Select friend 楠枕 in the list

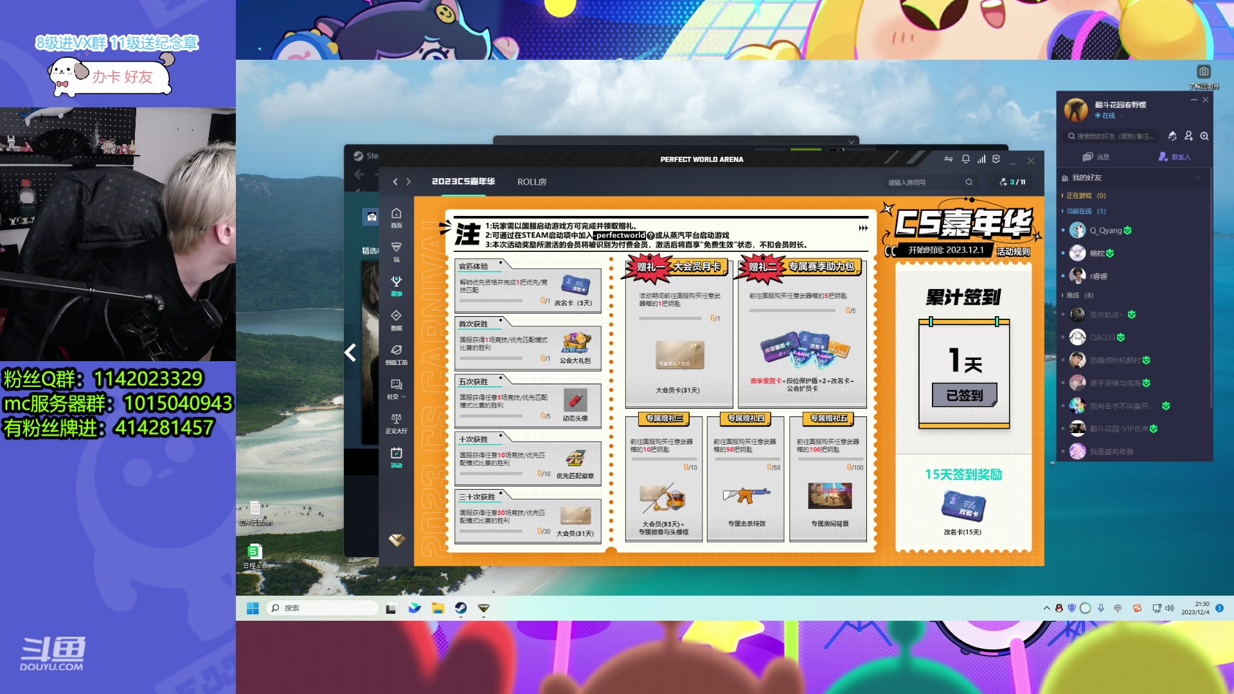[1134, 253]
